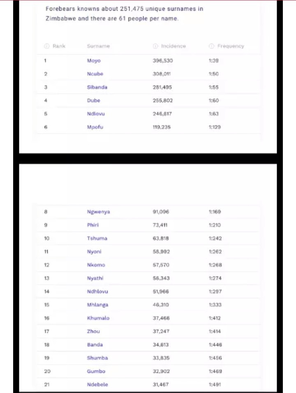Visit the Shumba surname link
This screenshot has height=393, width=296.
pyautogui.click(x=97, y=358)
